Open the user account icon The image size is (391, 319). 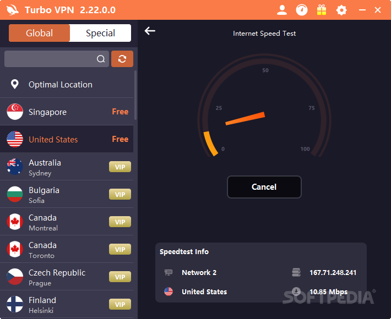click(x=282, y=10)
